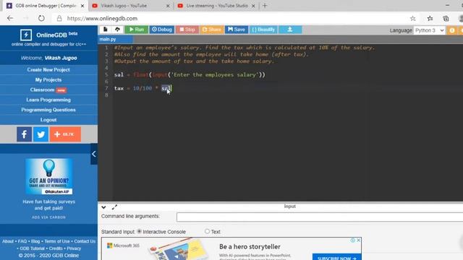Image resolution: width=463 pixels, height=260 pixels.
Task: Close the Vikash Jugoo YouTube tab
Action: (168, 6)
